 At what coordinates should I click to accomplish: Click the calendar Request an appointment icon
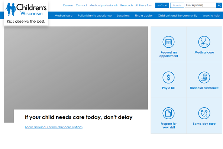click(168, 42)
